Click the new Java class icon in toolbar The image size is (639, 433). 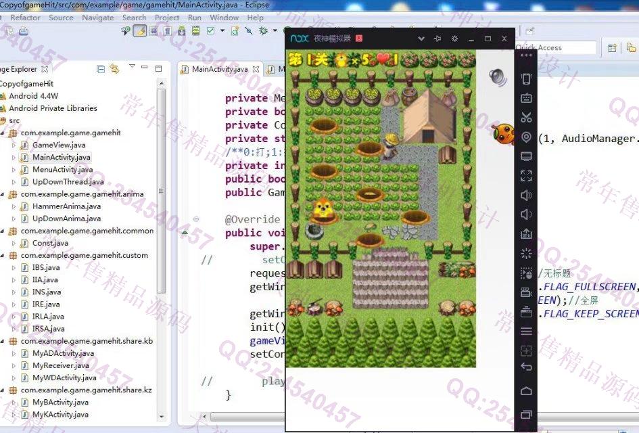[x=235, y=31]
